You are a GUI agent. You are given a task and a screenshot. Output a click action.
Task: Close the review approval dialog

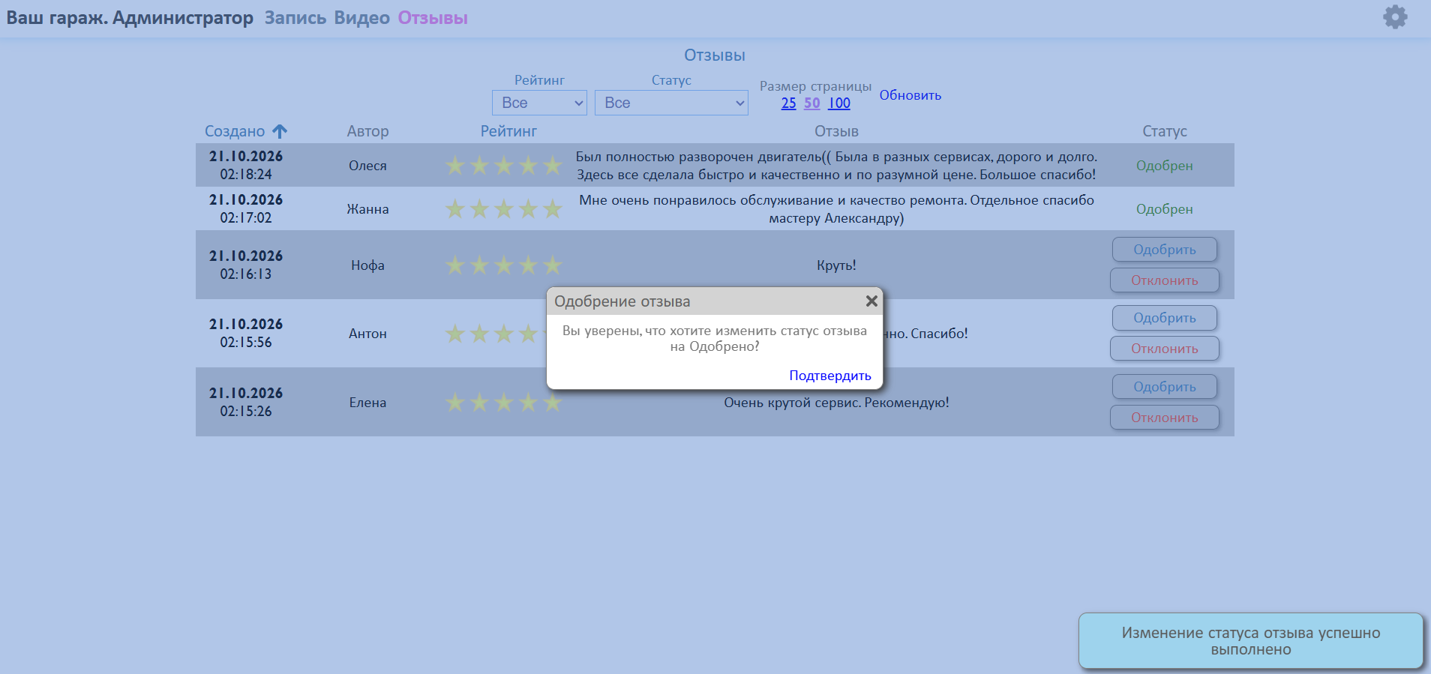[871, 301]
